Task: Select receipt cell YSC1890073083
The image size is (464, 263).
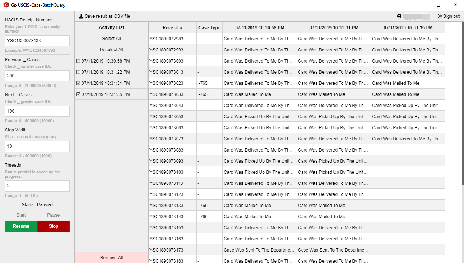Action: point(172,150)
